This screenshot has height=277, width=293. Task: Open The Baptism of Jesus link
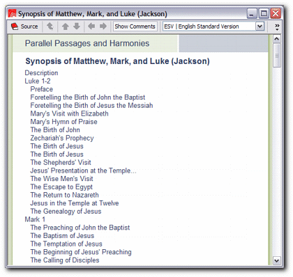(x=62, y=236)
